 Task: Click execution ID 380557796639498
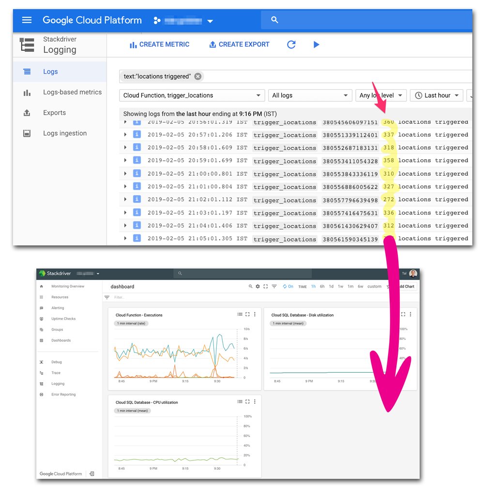tap(350, 200)
